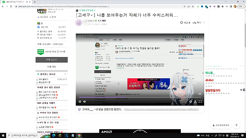Screen dimensions: 246x138
Task: Collapse the 즐겨찾는 게시판 section
Action: point(65,74)
